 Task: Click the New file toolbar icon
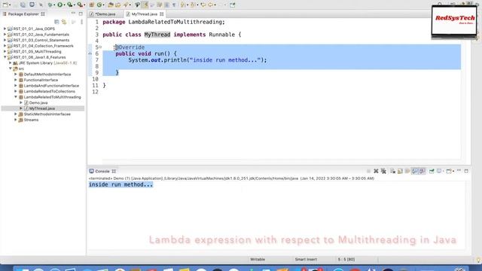pos(5,5)
